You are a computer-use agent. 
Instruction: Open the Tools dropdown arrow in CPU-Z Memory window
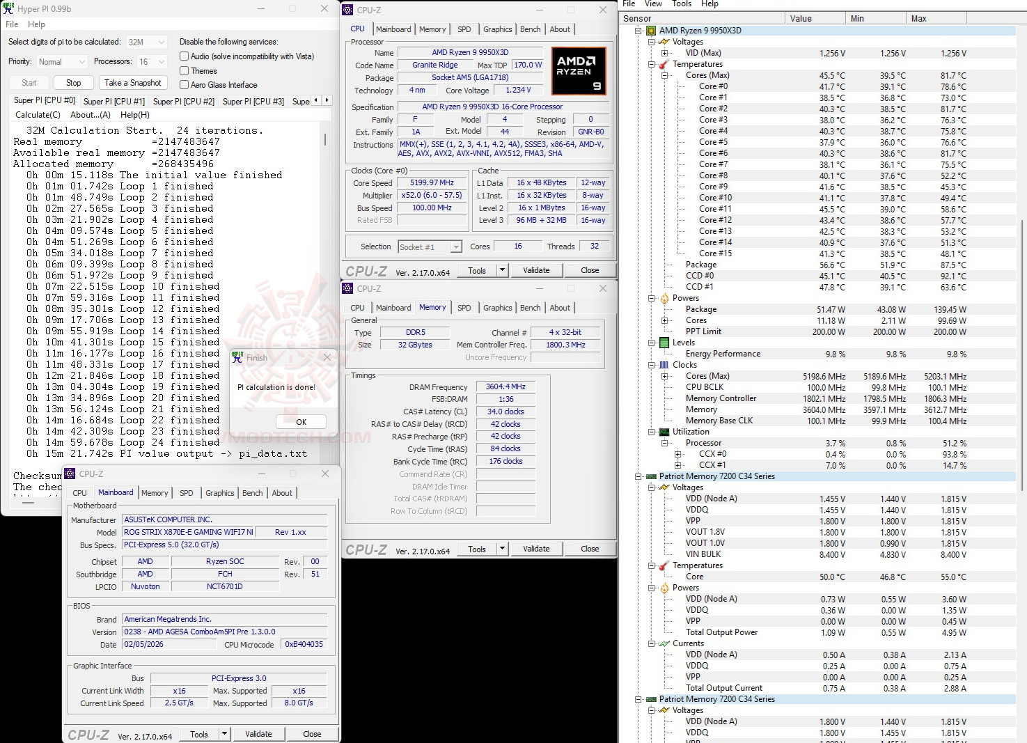tap(502, 549)
